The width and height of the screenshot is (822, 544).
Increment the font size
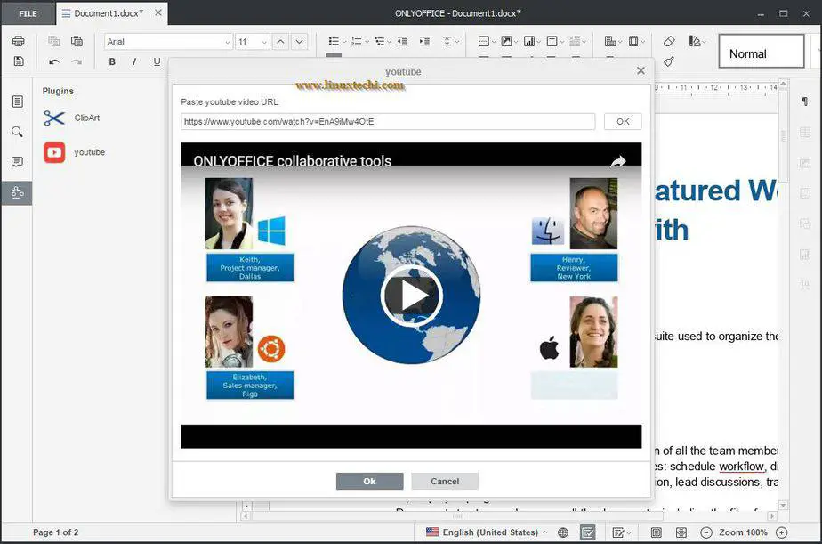click(280, 42)
